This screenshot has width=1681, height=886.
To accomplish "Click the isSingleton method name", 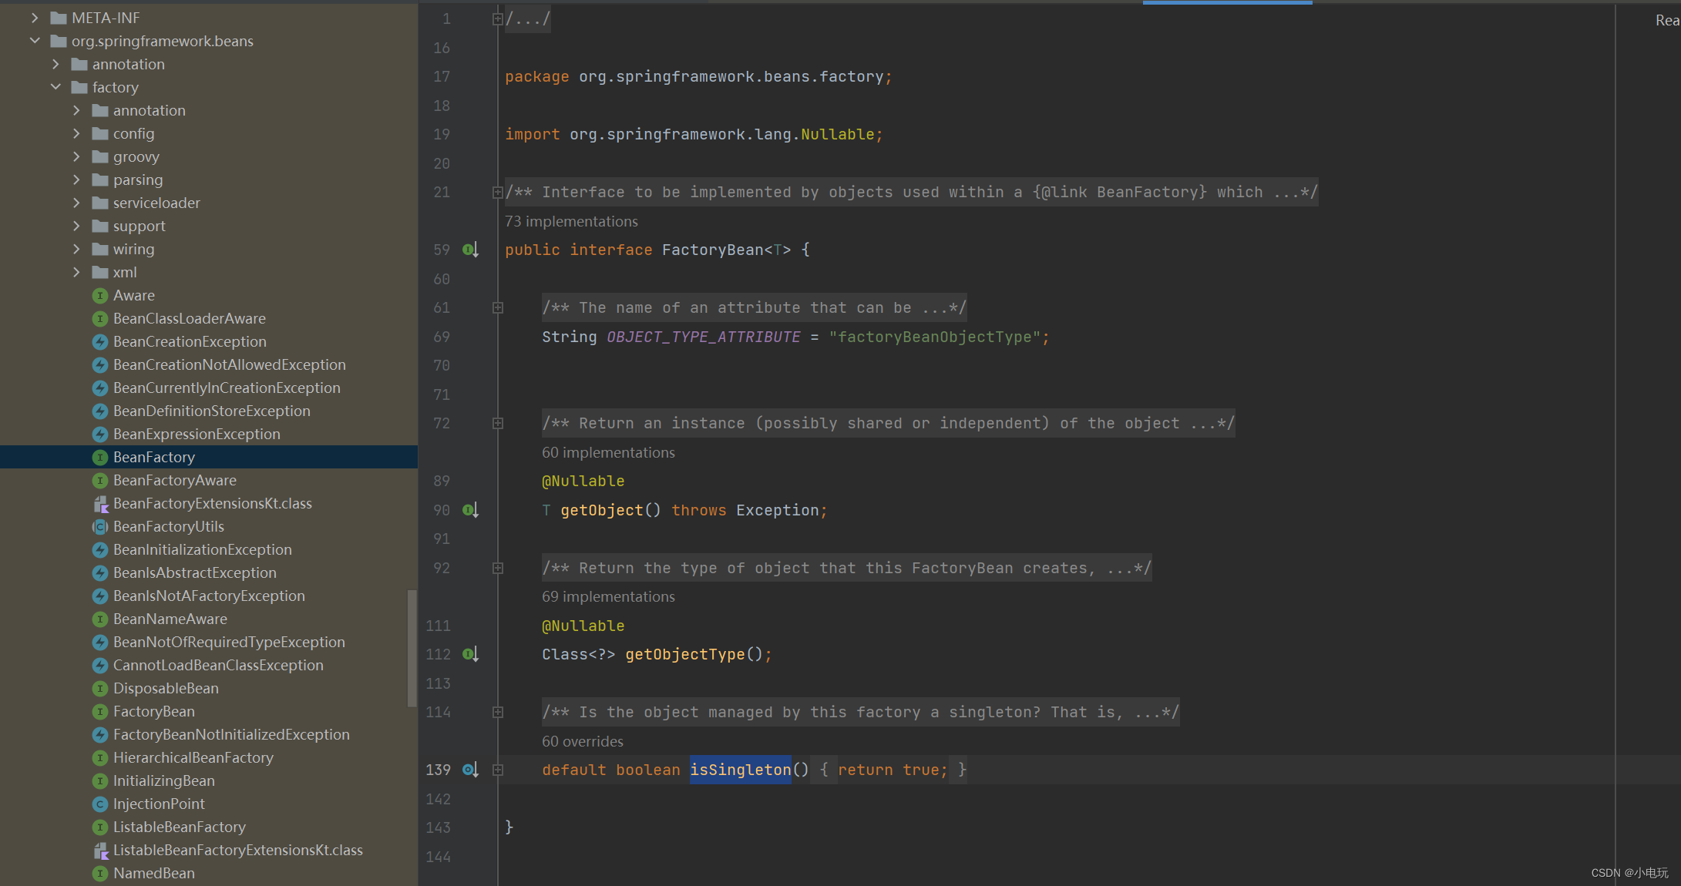I will [x=741, y=770].
